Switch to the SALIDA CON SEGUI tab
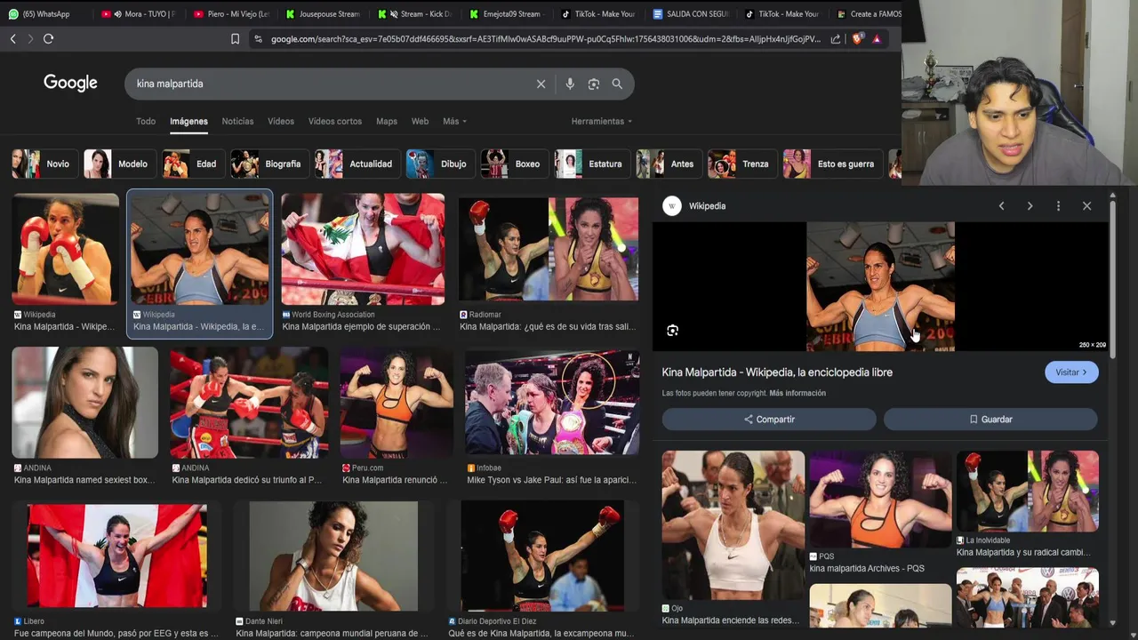Screen dimensions: 1138x640 tap(690, 14)
